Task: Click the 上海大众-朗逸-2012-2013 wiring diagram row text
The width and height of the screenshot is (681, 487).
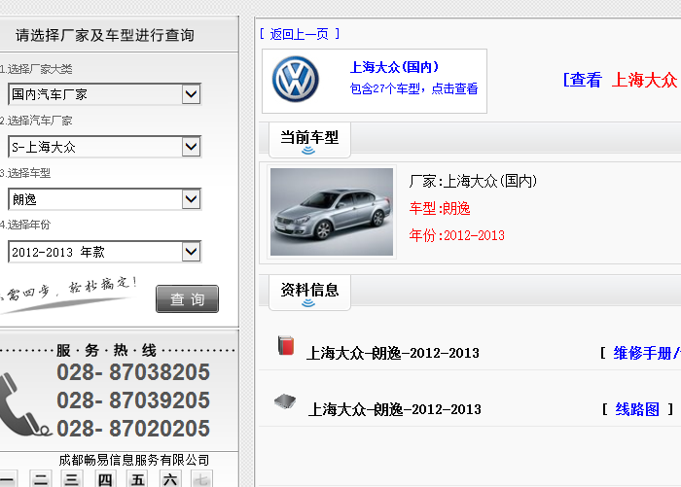Action: pyautogui.click(x=394, y=409)
